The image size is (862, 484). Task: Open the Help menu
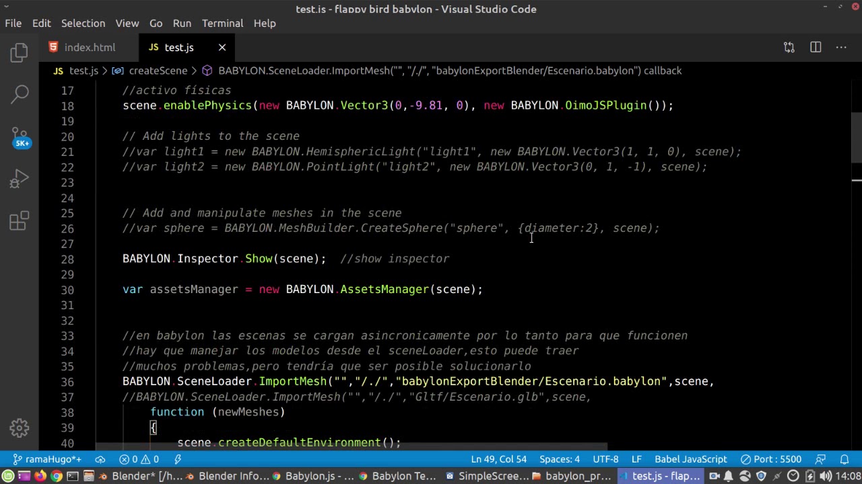(x=265, y=23)
